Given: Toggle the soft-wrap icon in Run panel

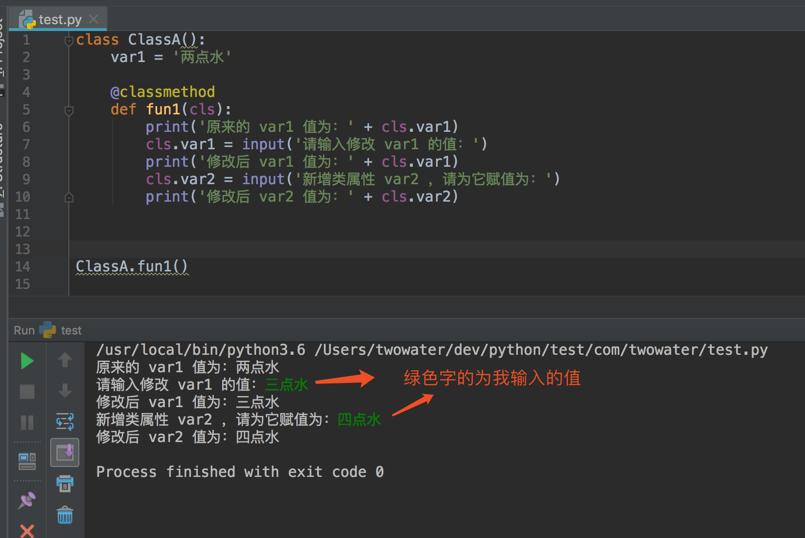Looking at the screenshot, I should 65,422.
